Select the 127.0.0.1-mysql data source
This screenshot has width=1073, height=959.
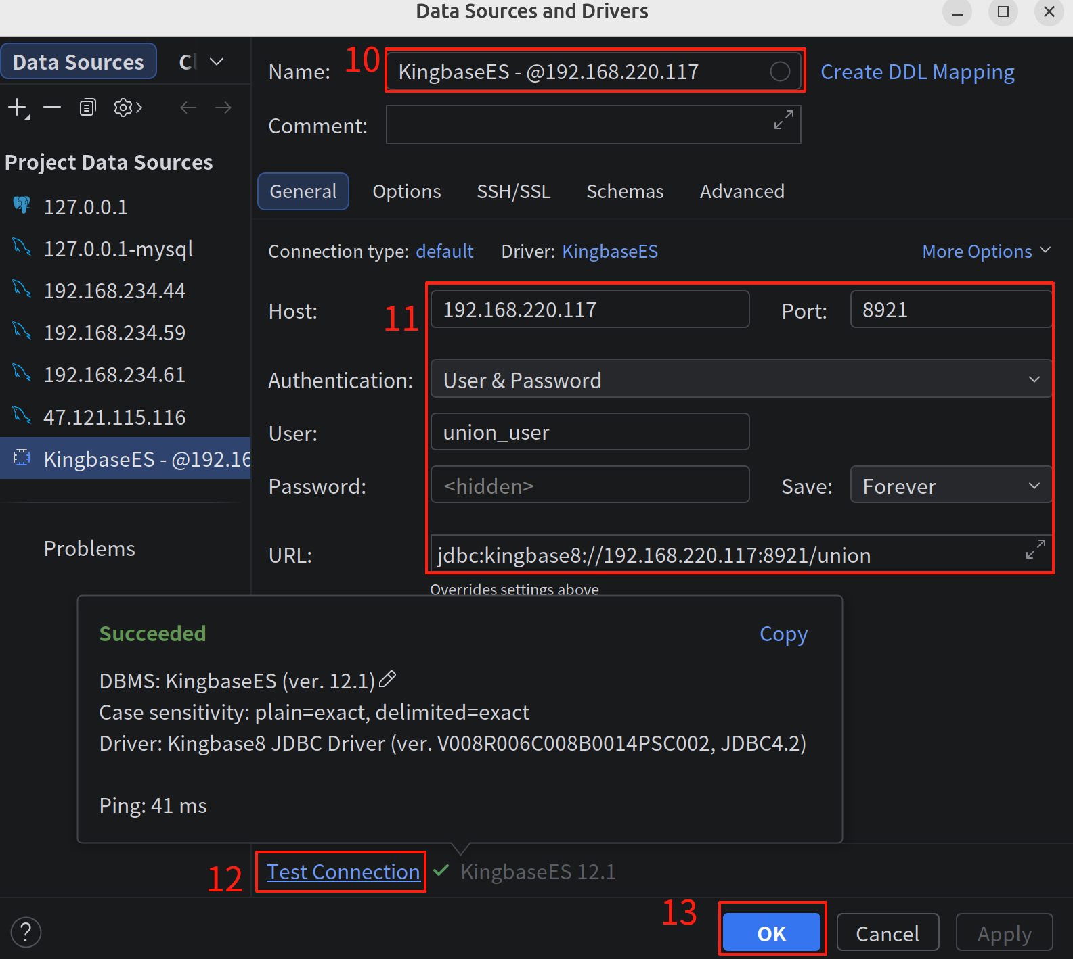(x=118, y=249)
